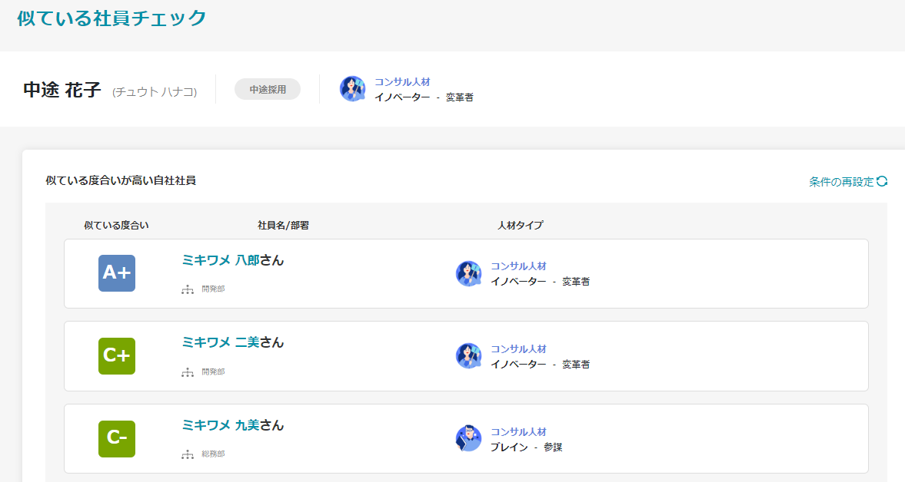Click 総務部 department text
Image resolution: width=905 pixels, height=482 pixels.
[213, 454]
